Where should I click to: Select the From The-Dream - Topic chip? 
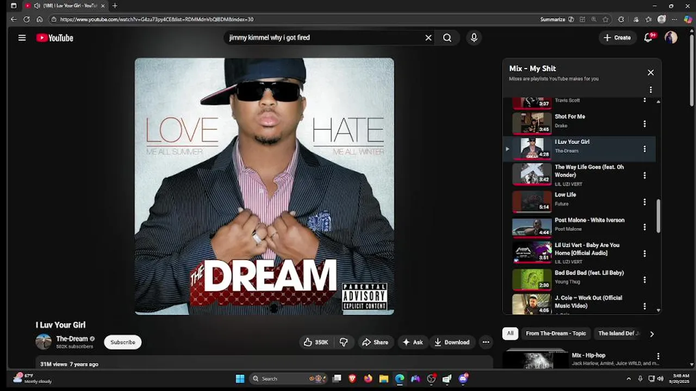pos(556,333)
